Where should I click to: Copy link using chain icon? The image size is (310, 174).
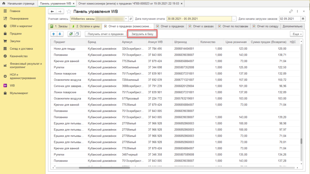click(291, 11)
